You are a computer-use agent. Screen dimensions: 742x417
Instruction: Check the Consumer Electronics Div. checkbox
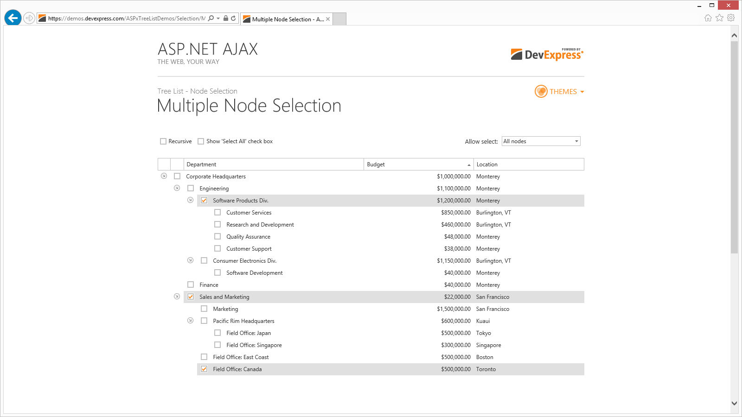(204, 260)
